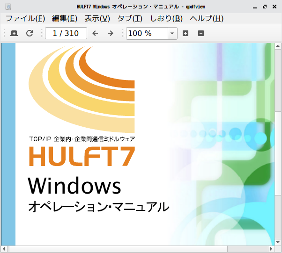This screenshot has height=253, width=282.
Task: Click the zoom out minus icon
Action: [x=201, y=33]
